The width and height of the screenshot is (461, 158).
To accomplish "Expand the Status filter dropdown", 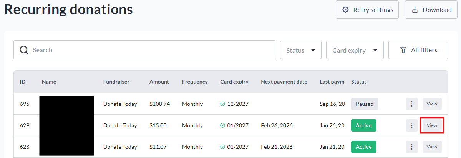I will (300, 50).
